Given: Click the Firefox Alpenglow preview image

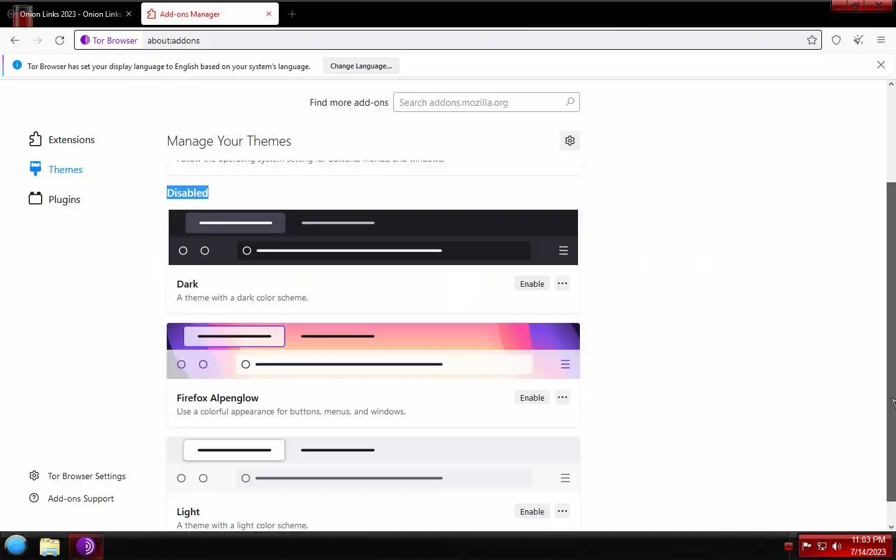Looking at the screenshot, I should 373,351.
